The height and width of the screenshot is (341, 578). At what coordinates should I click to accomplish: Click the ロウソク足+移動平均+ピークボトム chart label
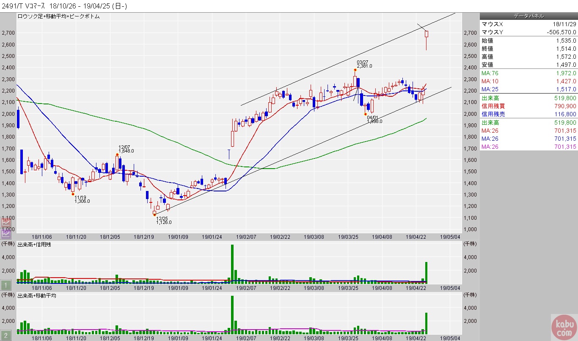58,16
